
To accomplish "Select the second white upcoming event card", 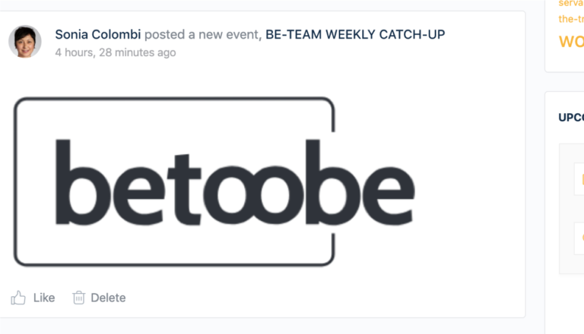I will [579, 238].
